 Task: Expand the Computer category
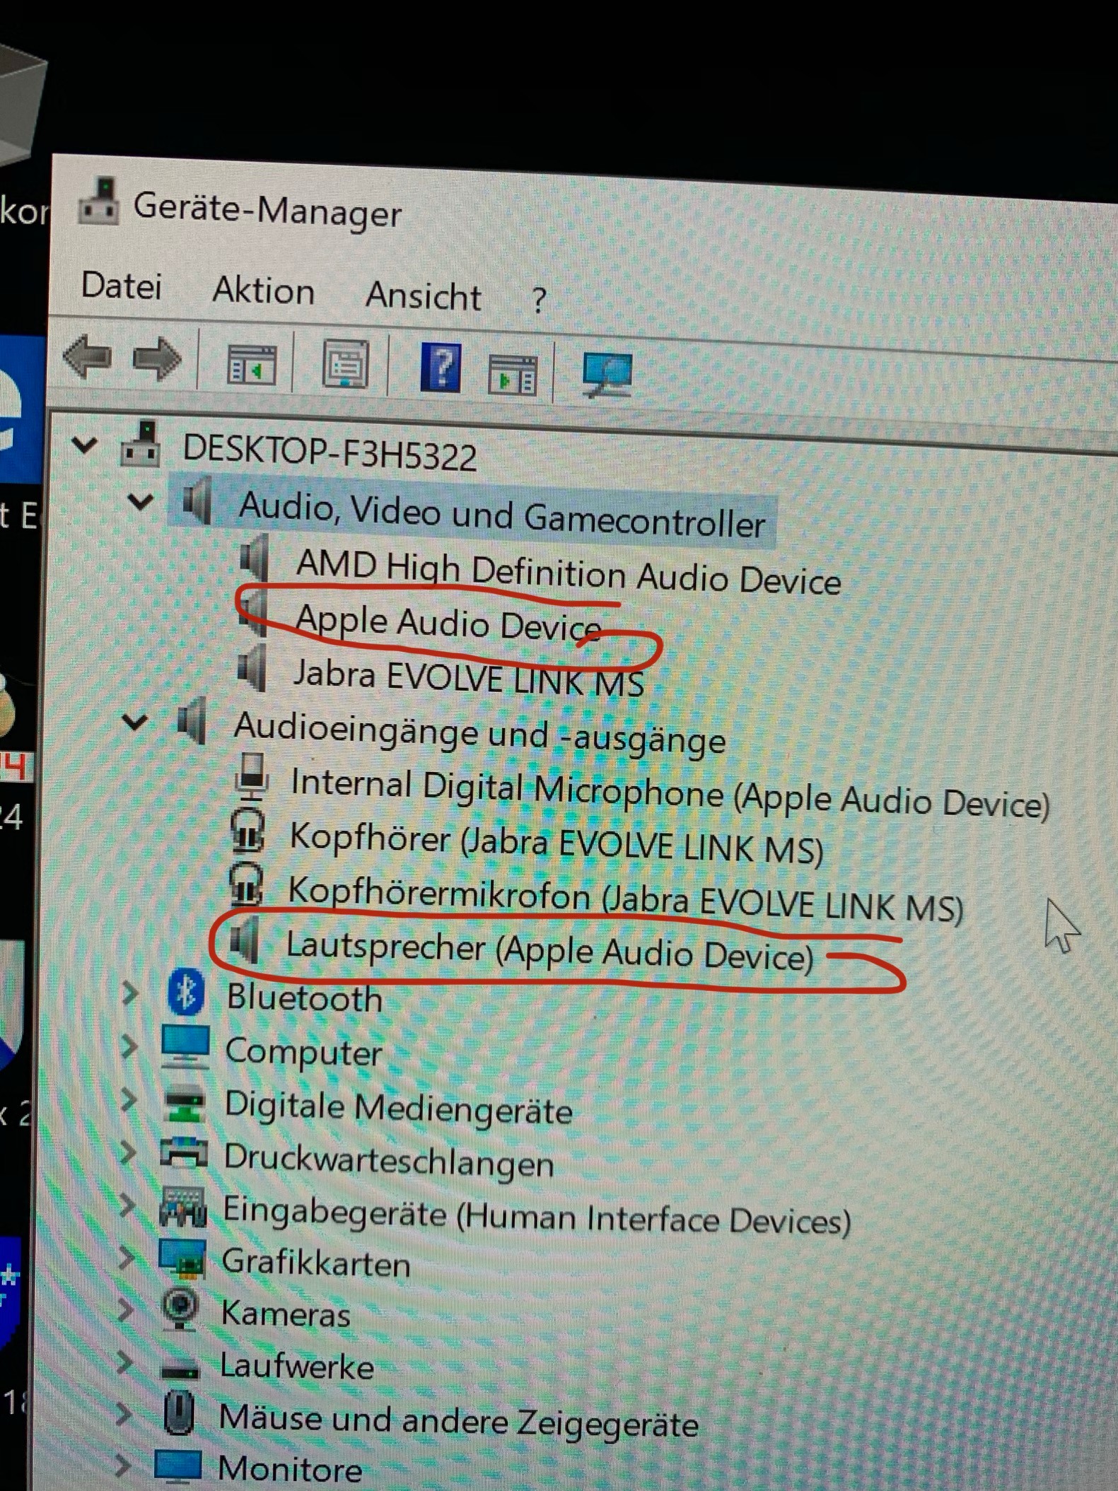pyautogui.click(x=129, y=1046)
